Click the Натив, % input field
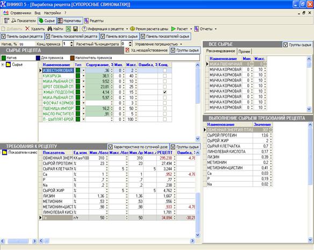Image resolution: width=314 pixels, height=250 pixels. point(27,44)
